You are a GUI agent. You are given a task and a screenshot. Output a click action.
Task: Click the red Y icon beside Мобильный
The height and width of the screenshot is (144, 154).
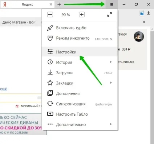17,106
